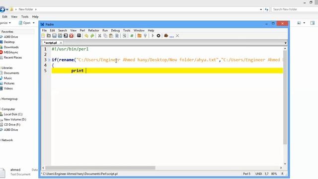This screenshot has height=179, width=318.
Task: Click the three-dots icon in Padre toolbar
Action: [x=171, y=36]
